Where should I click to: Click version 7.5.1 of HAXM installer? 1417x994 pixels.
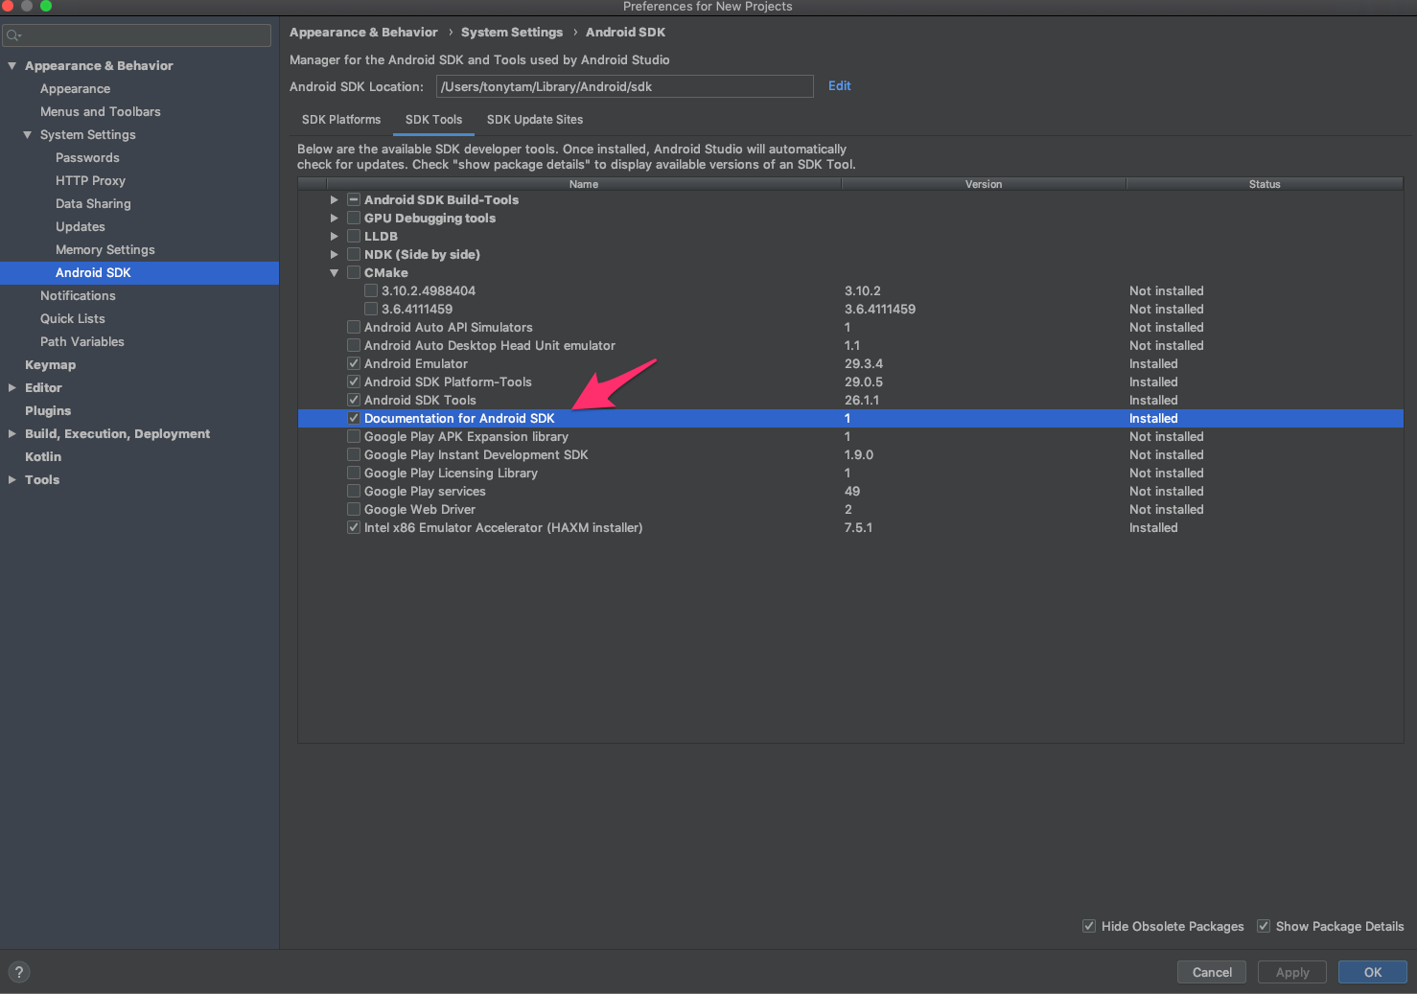point(858,527)
